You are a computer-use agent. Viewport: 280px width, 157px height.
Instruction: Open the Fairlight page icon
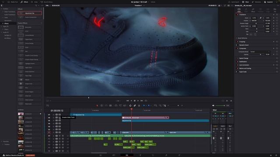pyautogui.click(x=166, y=155)
